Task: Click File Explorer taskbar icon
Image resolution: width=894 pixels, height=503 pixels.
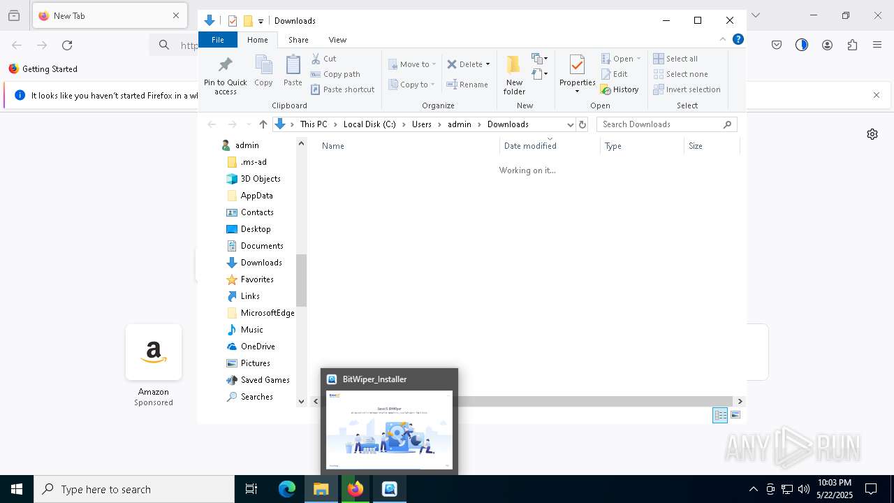Action: [321, 489]
